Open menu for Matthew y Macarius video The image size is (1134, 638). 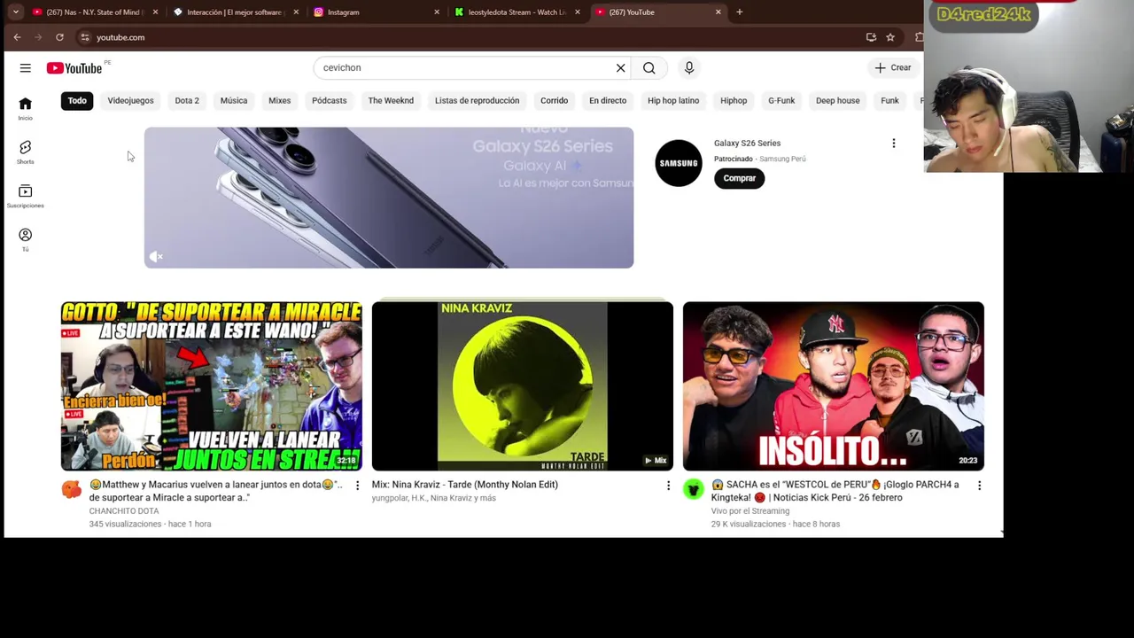click(357, 486)
